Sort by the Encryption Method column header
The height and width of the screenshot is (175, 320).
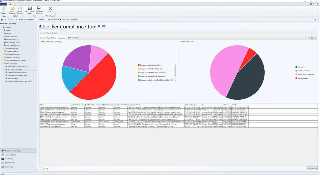120,105
